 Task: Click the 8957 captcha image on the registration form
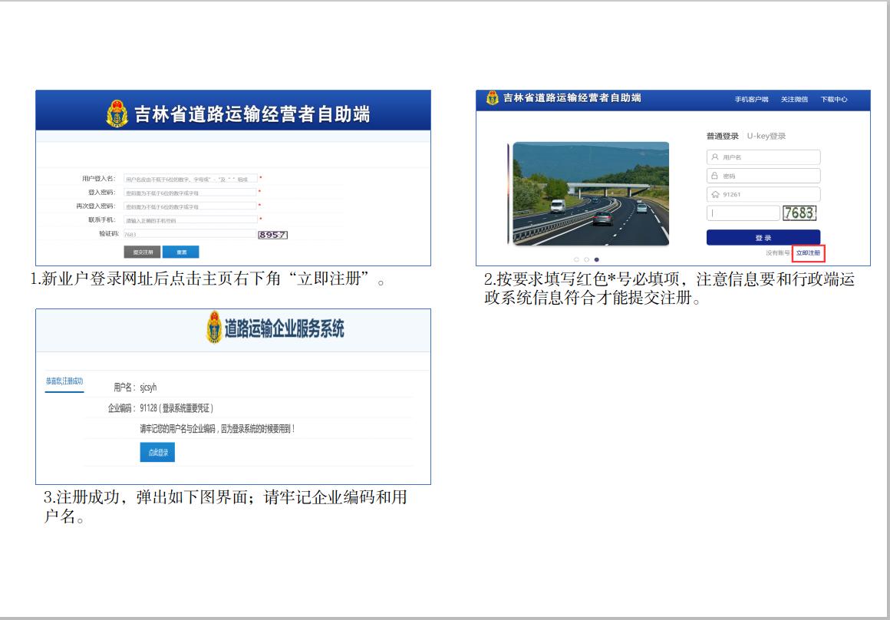coord(272,235)
